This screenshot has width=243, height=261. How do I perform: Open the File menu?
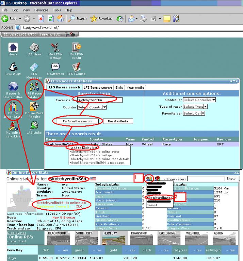pyautogui.click(x=5, y=10)
